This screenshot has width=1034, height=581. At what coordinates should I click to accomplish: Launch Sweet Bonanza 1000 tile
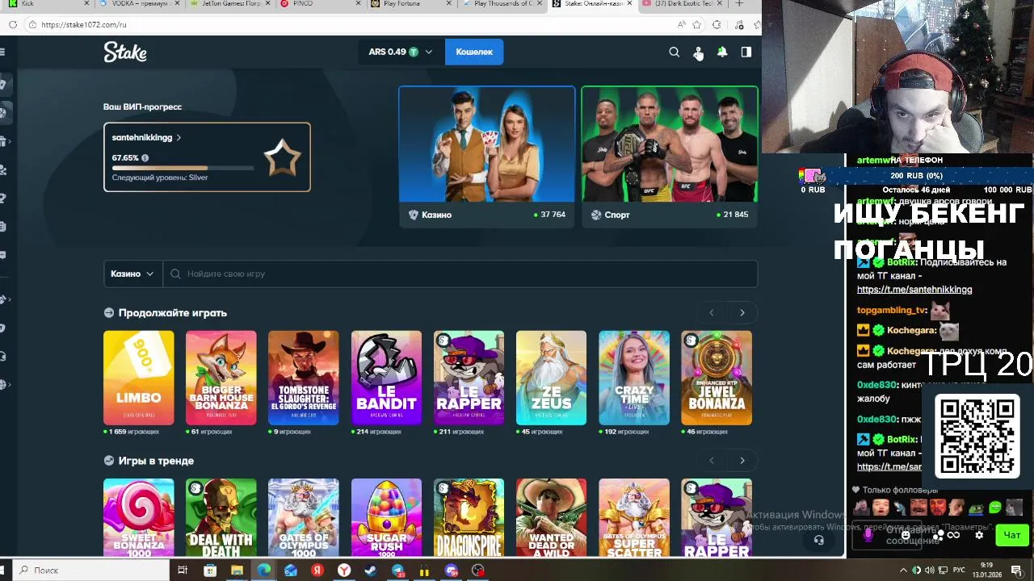point(138,517)
